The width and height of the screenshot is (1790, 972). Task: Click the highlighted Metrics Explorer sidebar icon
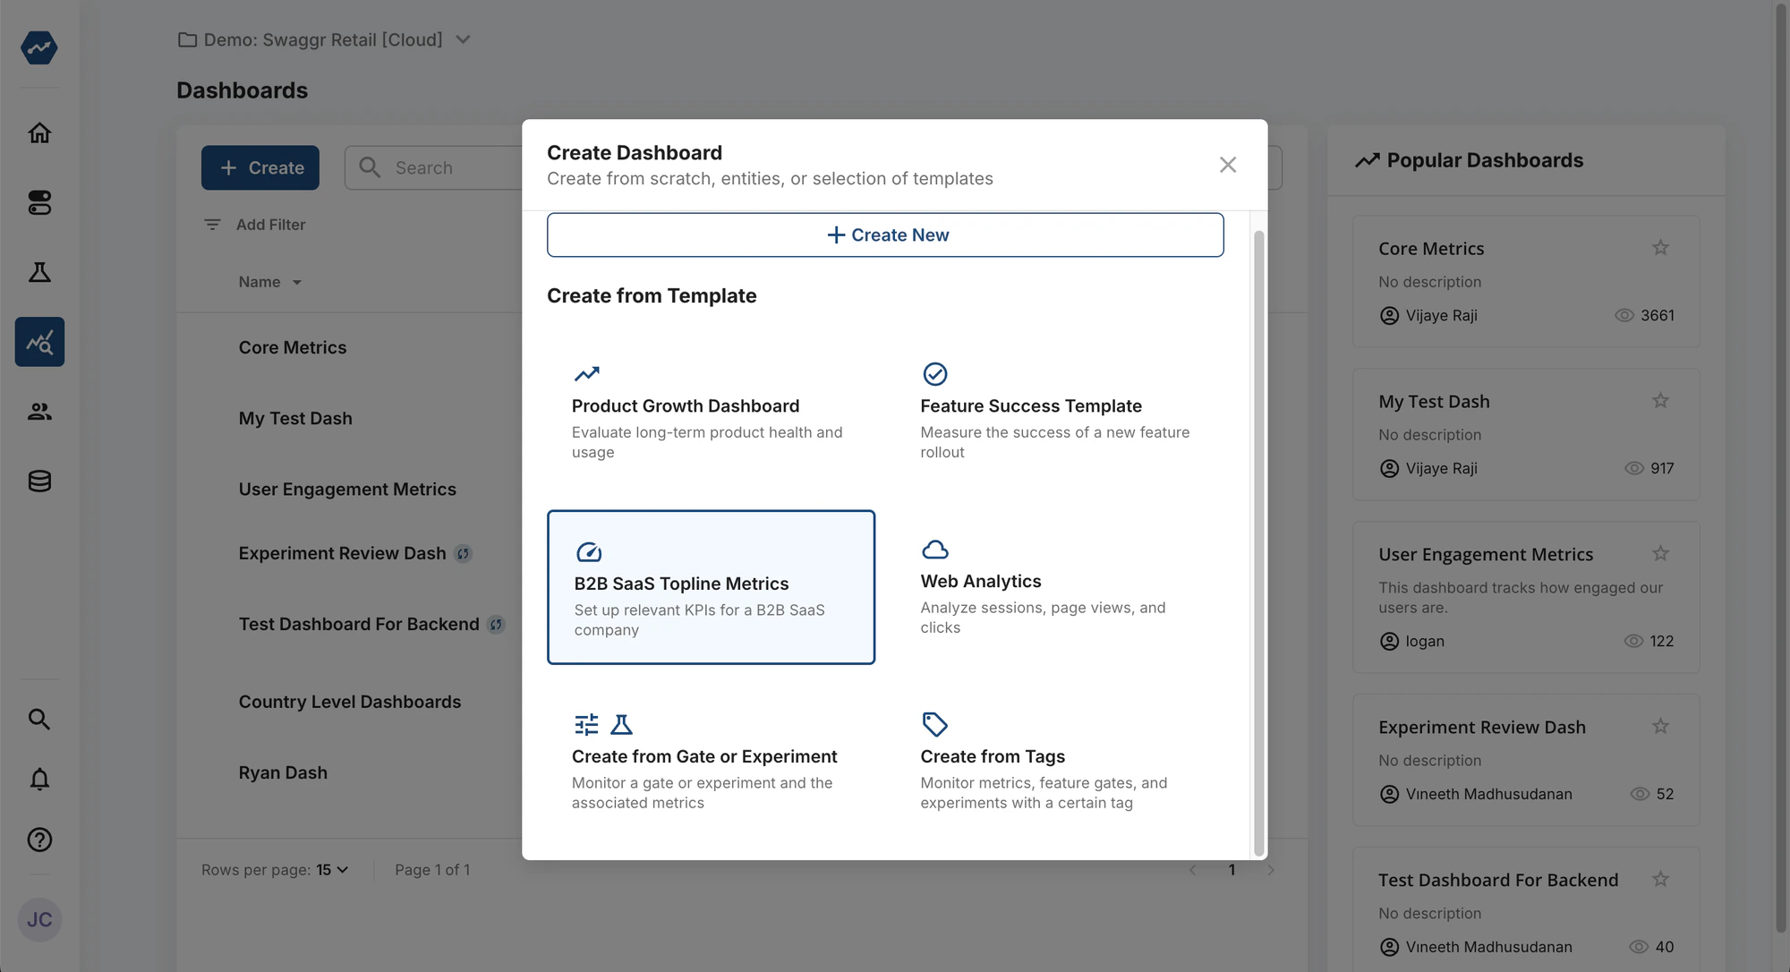point(39,341)
